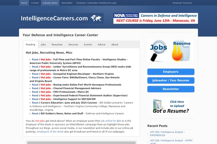This screenshot has height=144, width=217.
Task: Click Read for Bill Golden's News, Notes
Action: click(x=35, y=113)
